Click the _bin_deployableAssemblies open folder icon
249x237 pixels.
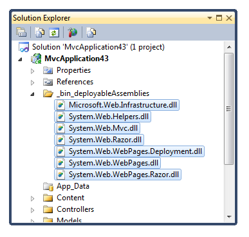coord(48,93)
